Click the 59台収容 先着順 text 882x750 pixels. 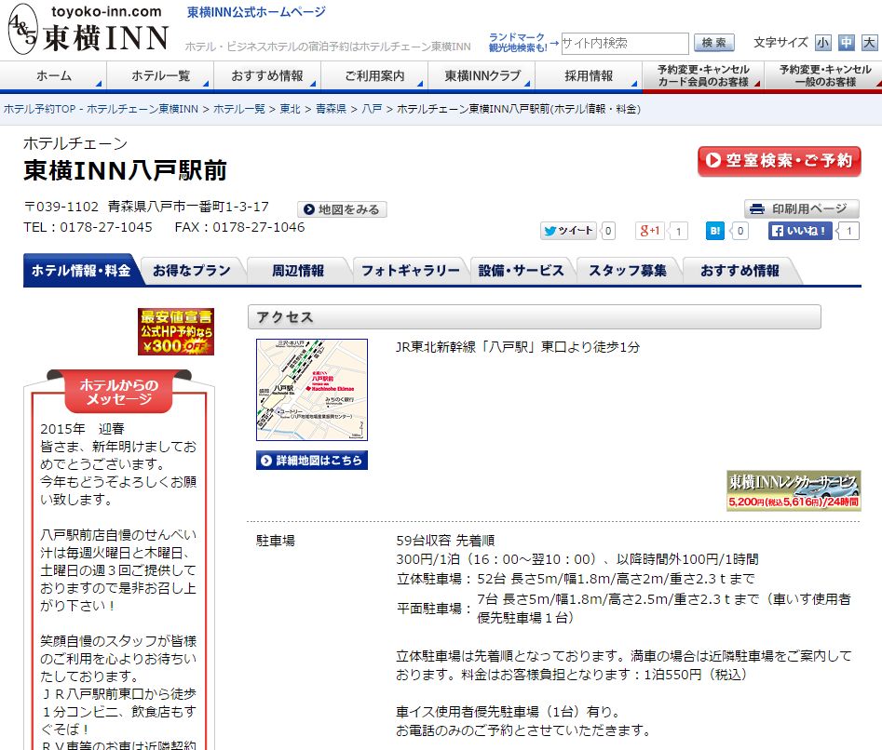point(445,541)
